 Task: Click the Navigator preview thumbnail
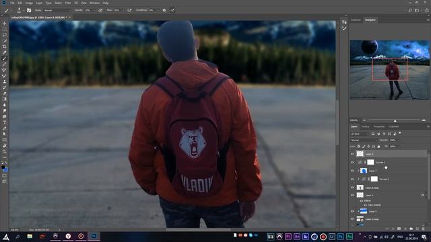click(389, 70)
